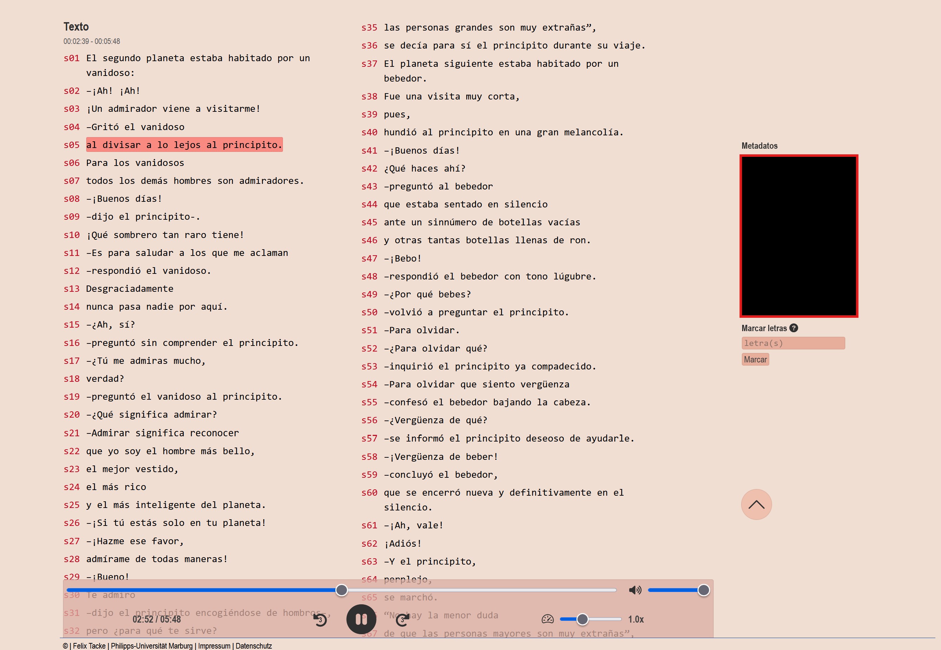
Task: Click the black Metadatos video panel
Action: (x=799, y=236)
